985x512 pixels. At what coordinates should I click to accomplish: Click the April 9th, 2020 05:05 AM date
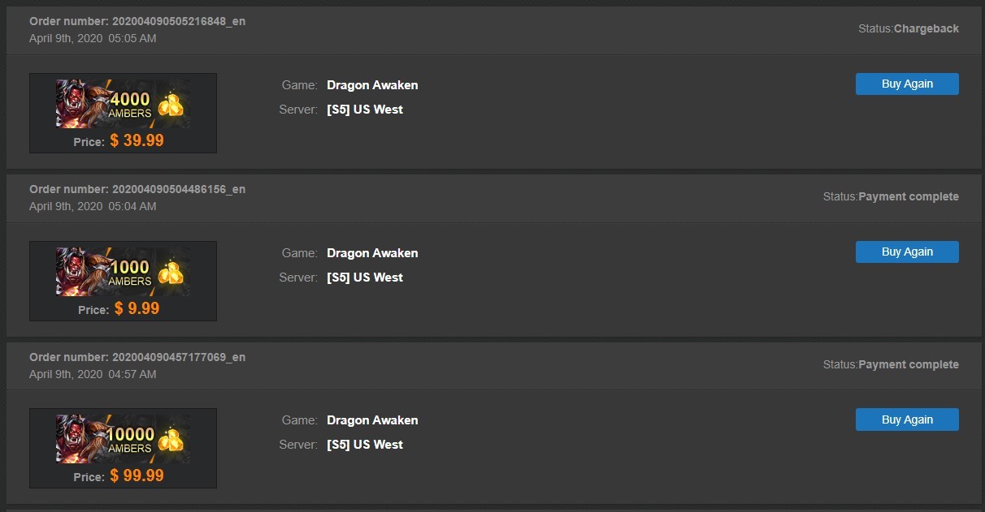[93, 38]
